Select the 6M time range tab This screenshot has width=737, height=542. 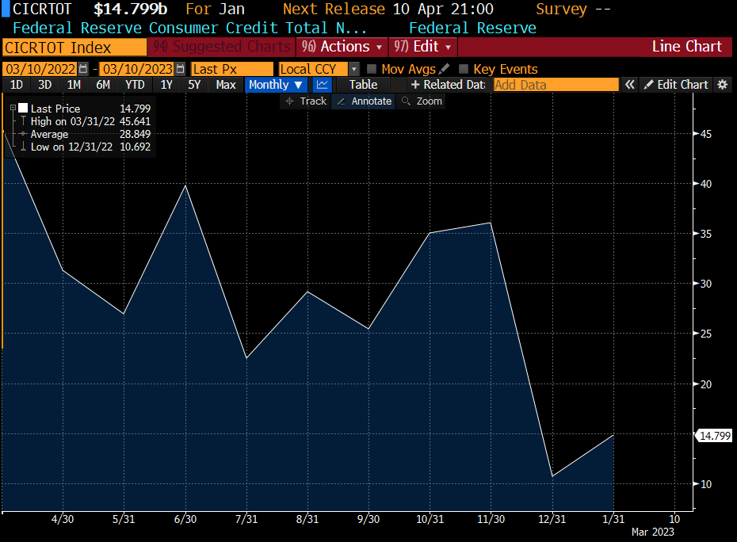pyautogui.click(x=103, y=85)
